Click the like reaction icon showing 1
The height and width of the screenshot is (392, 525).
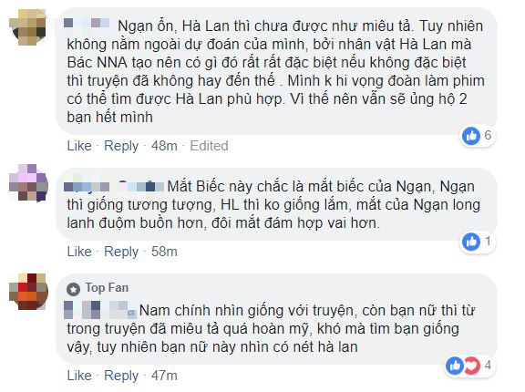click(471, 242)
